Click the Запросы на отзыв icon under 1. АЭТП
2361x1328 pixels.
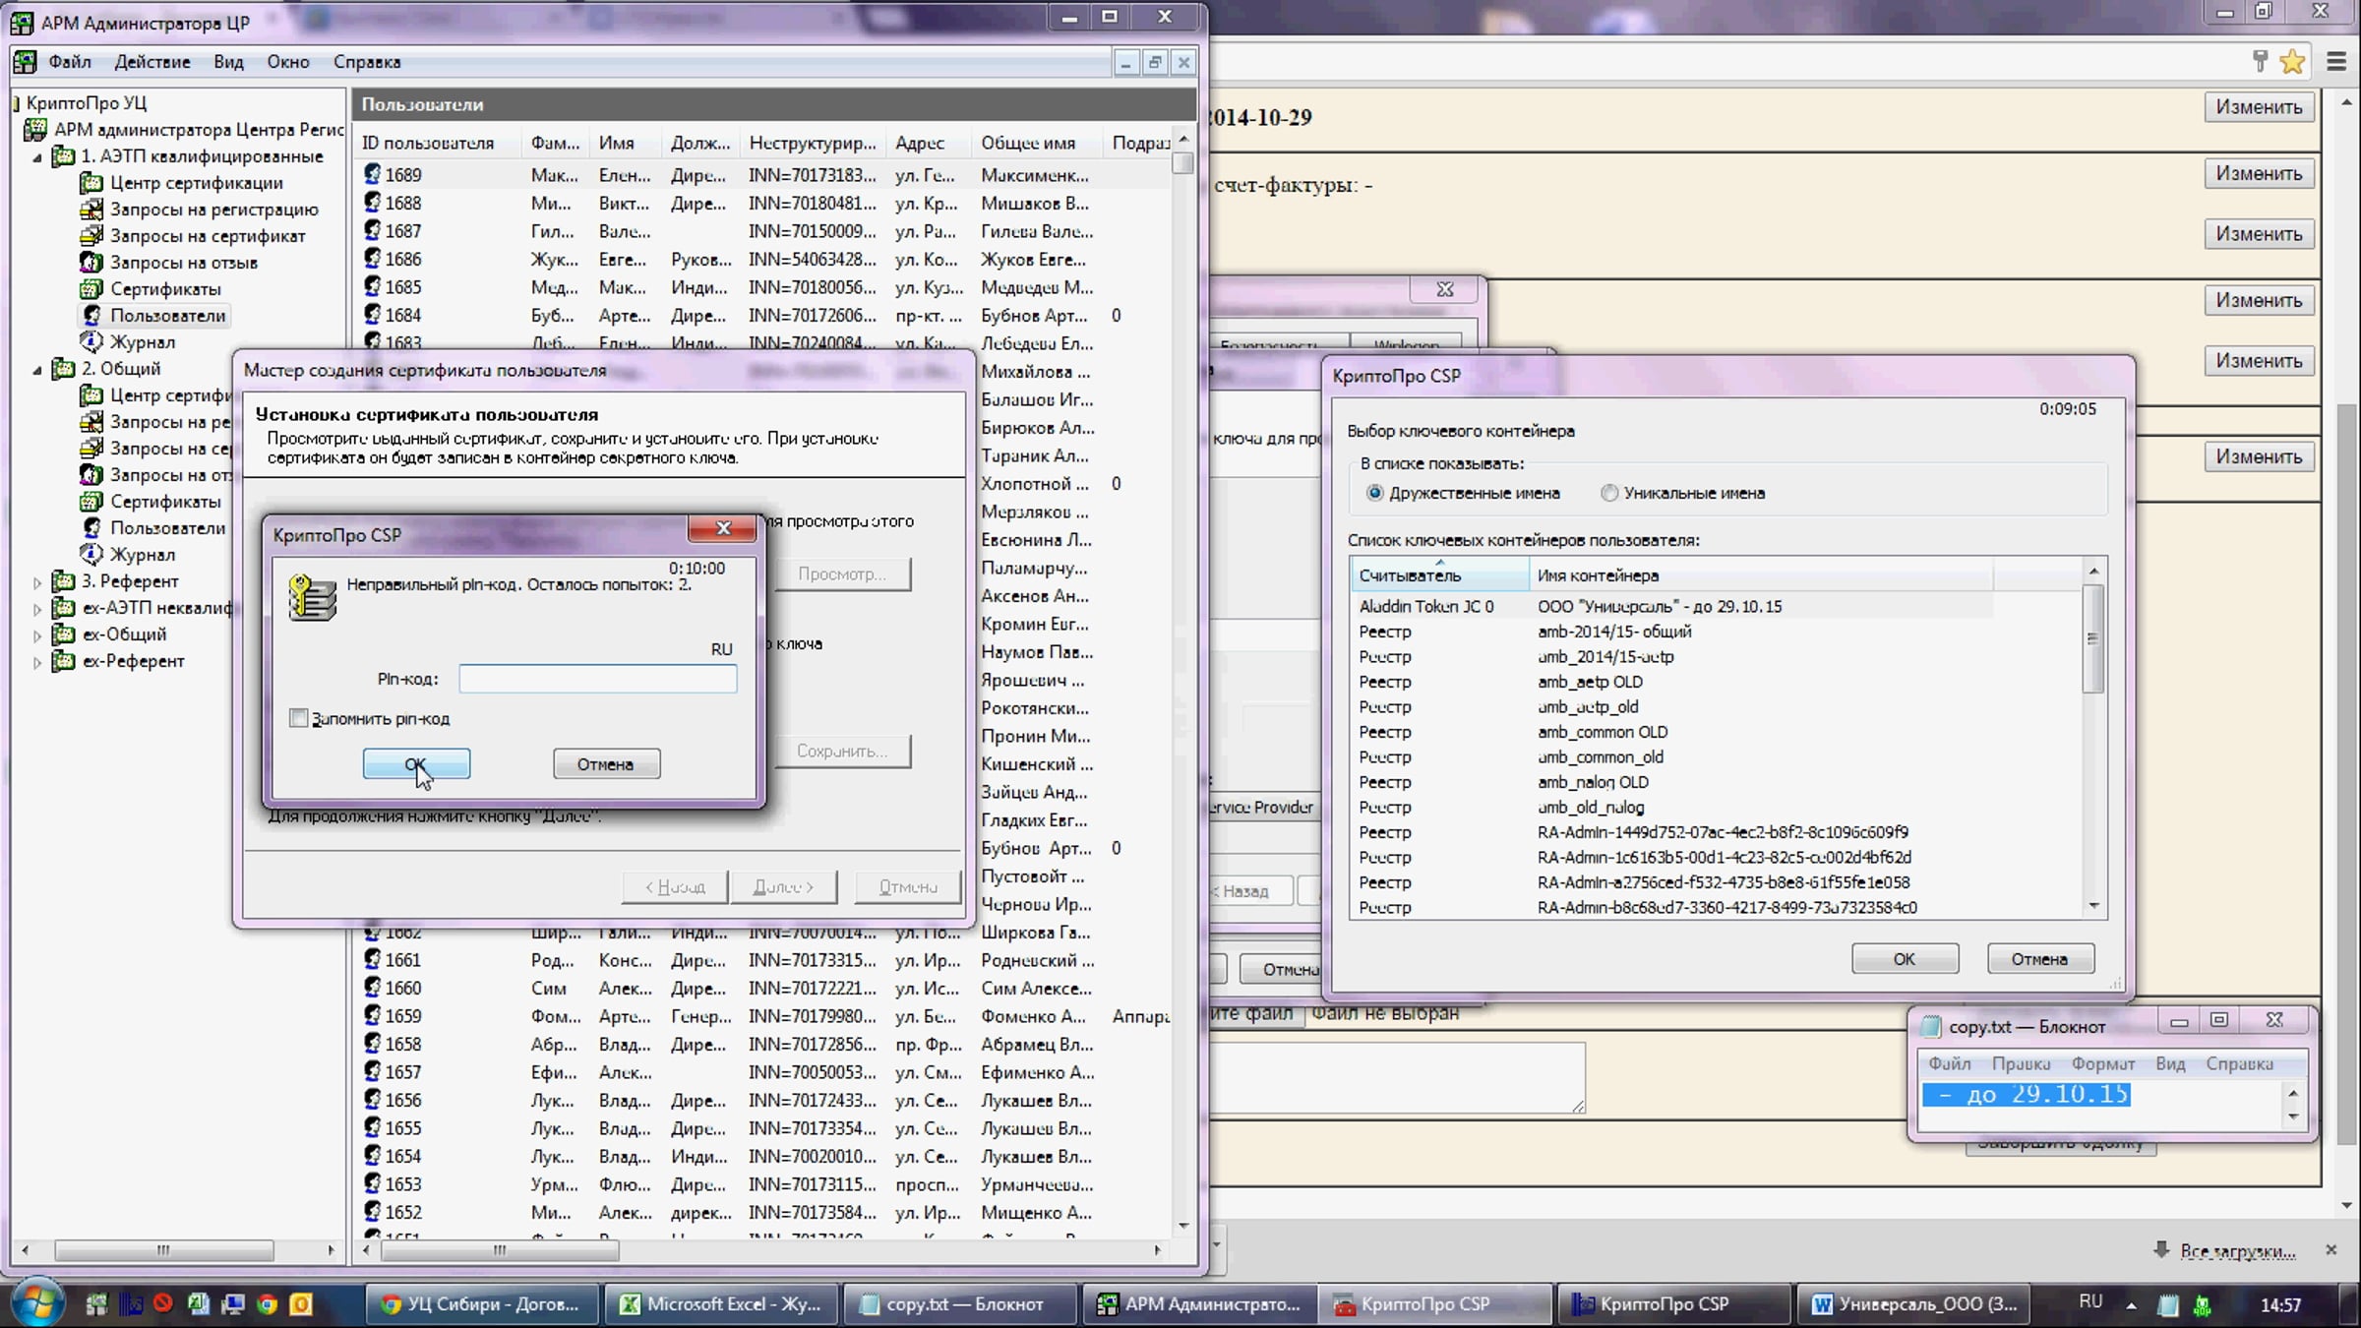click(91, 263)
